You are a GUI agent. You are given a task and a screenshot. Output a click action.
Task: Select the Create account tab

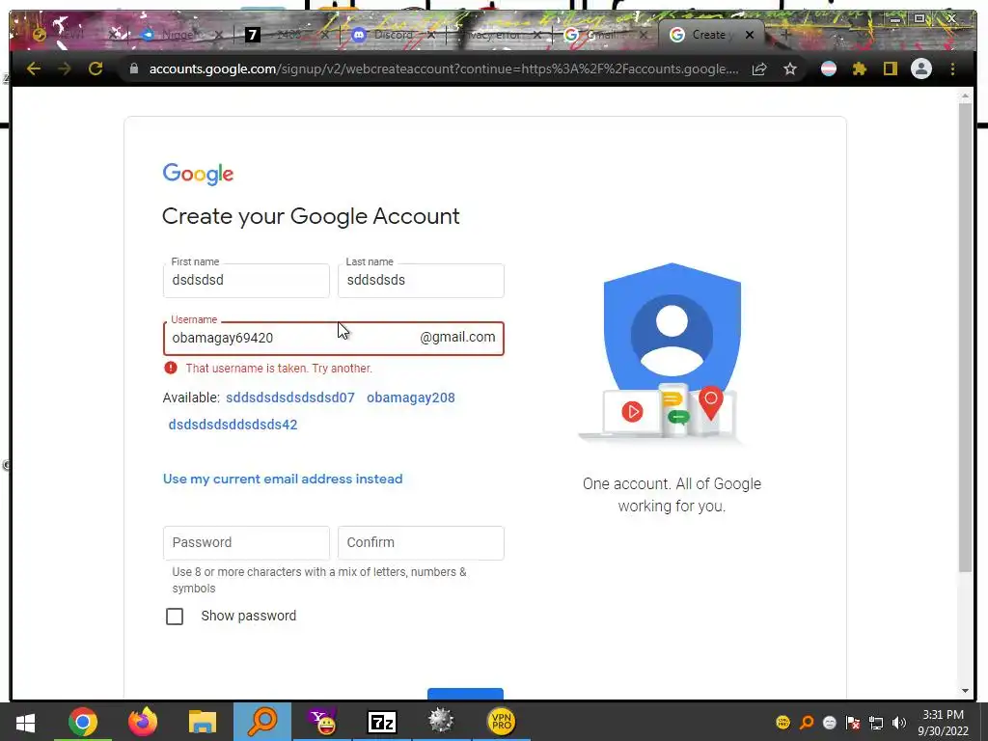click(x=711, y=35)
